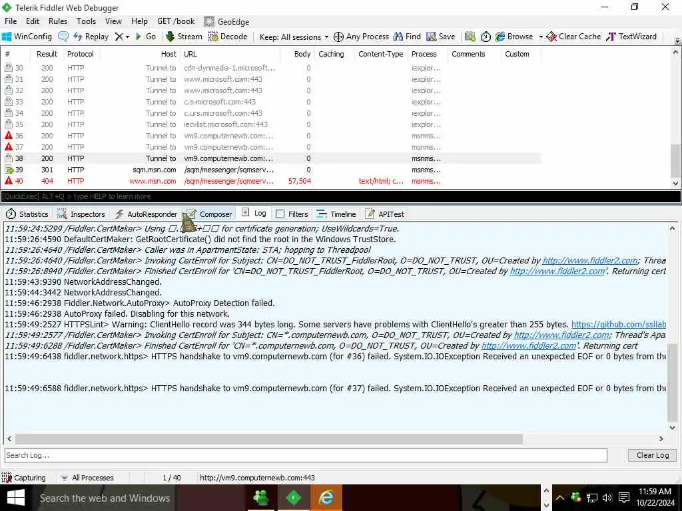Open the AutoResponder tab
This screenshot has height=511, width=682.
coord(146,214)
